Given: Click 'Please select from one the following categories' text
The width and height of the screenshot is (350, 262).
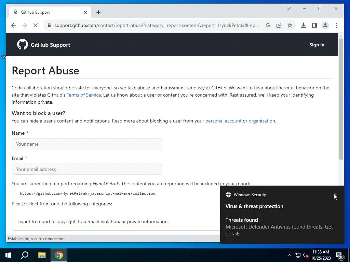Looking at the screenshot, I should [62, 204].
